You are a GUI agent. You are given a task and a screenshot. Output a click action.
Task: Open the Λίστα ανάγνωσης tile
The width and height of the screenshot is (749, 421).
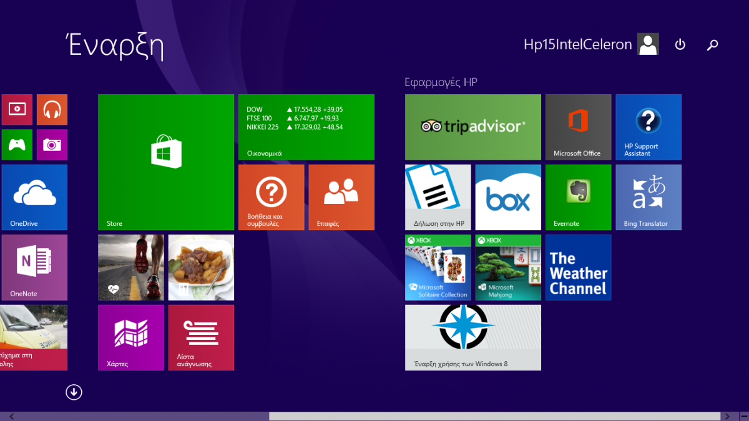[201, 337]
